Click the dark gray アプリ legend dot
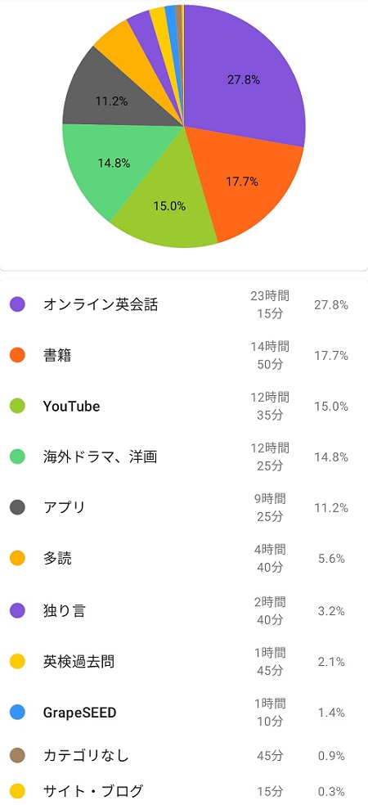The height and width of the screenshot is (805, 368). tap(17, 508)
